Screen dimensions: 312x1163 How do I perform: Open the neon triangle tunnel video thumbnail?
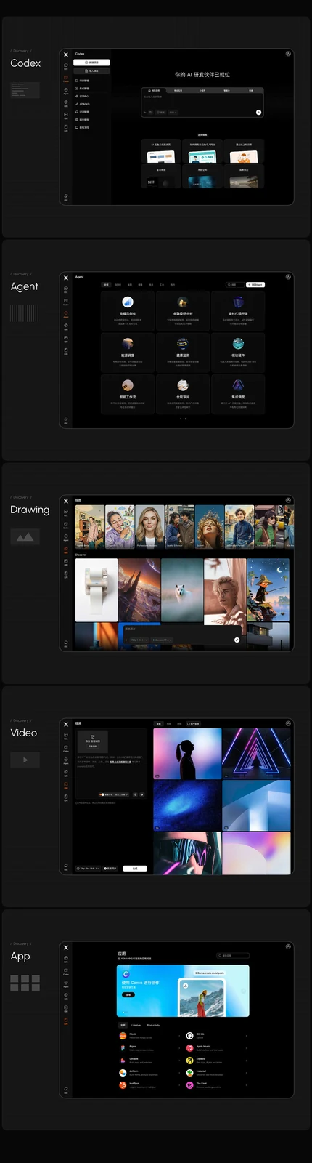256,754
